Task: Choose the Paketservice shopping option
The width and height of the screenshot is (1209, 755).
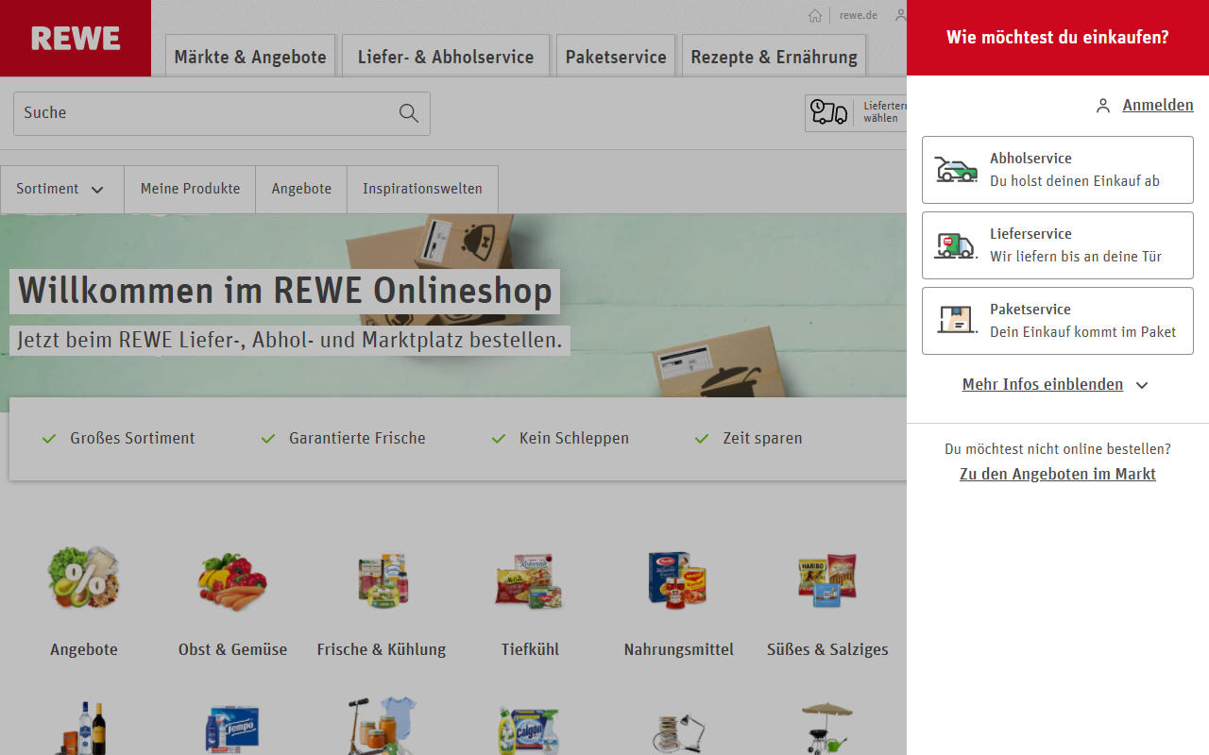Action: [1058, 321]
